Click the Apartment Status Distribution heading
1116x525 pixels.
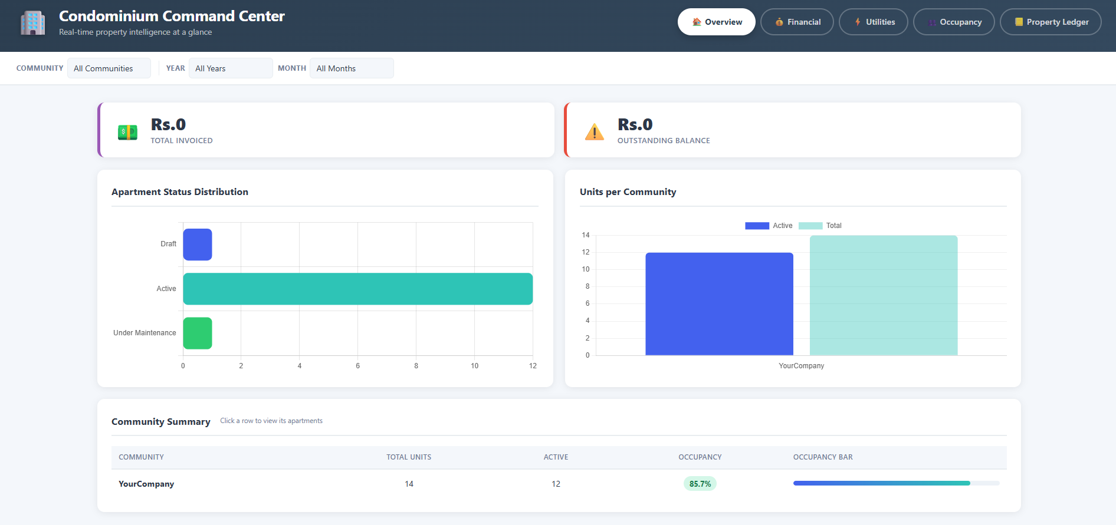click(x=180, y=192)
